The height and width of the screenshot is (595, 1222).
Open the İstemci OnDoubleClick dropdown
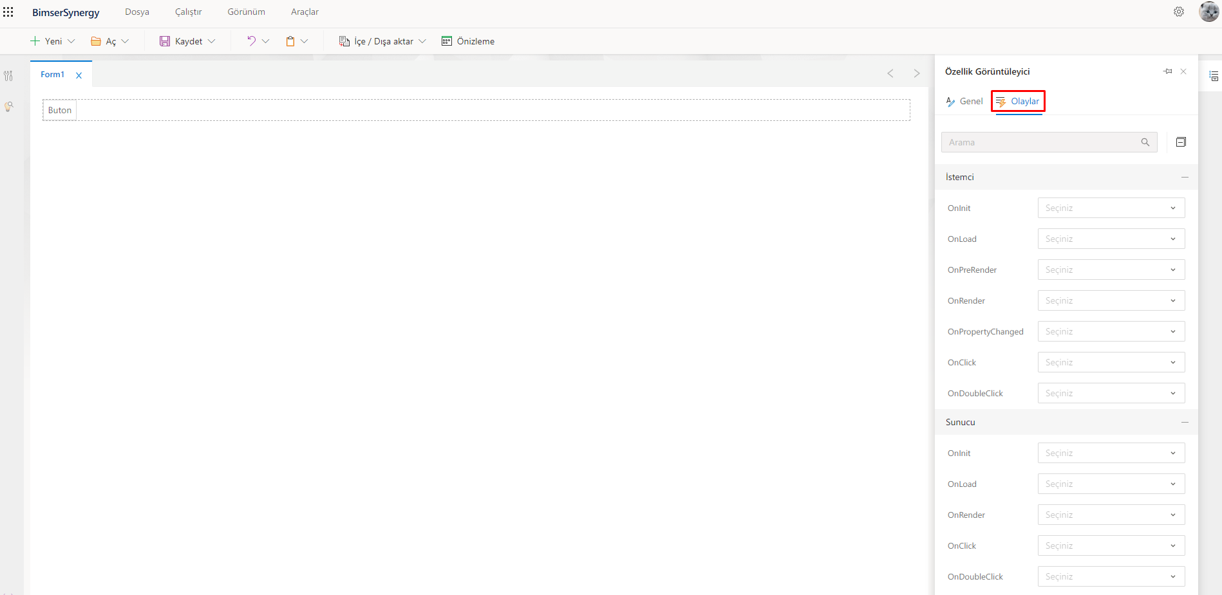coord(1111,393)
